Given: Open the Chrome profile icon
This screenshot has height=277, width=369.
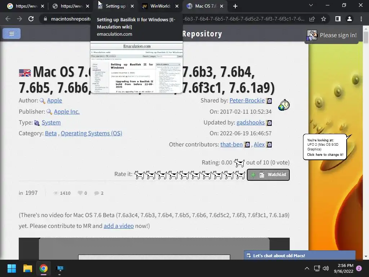Looking at the screenshot, I should (x=350, y=19).
